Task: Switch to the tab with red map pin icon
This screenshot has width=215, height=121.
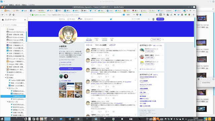Action: pyautogui.click(x=135, y=10)
